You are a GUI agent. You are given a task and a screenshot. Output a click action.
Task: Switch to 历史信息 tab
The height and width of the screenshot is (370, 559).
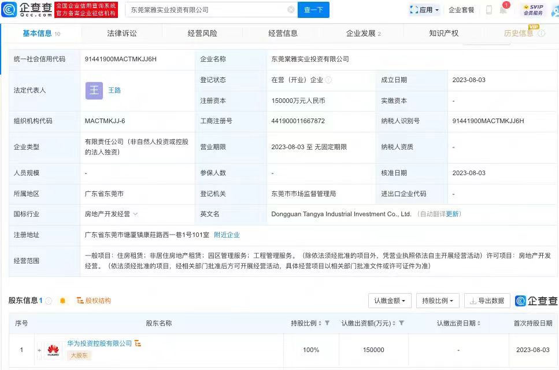point(518,33)
